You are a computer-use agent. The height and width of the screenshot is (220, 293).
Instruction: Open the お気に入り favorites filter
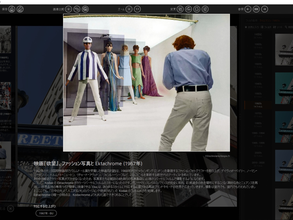point(252,27)
